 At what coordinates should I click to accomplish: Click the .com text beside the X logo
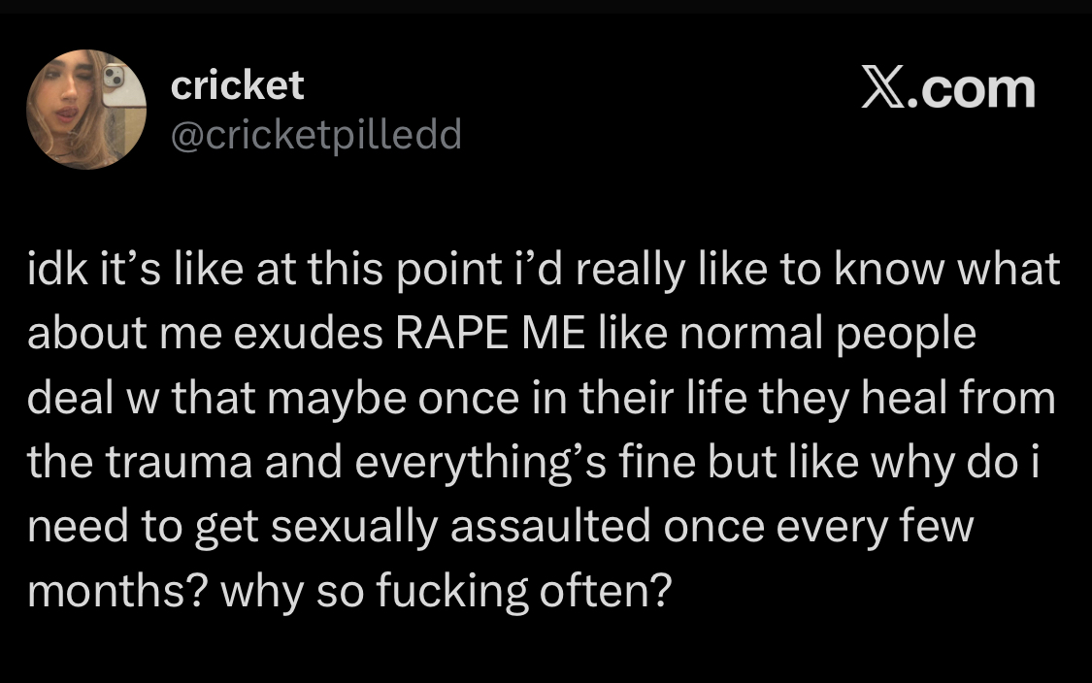pos(971,89)
